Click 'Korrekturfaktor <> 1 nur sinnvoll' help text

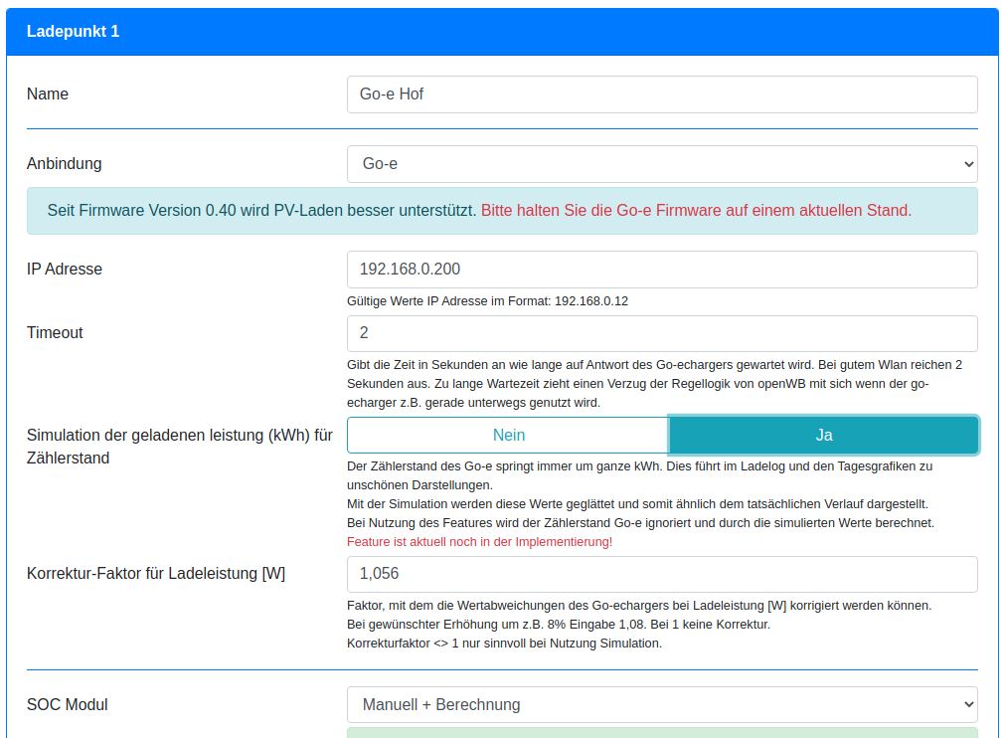click(504, 644)
